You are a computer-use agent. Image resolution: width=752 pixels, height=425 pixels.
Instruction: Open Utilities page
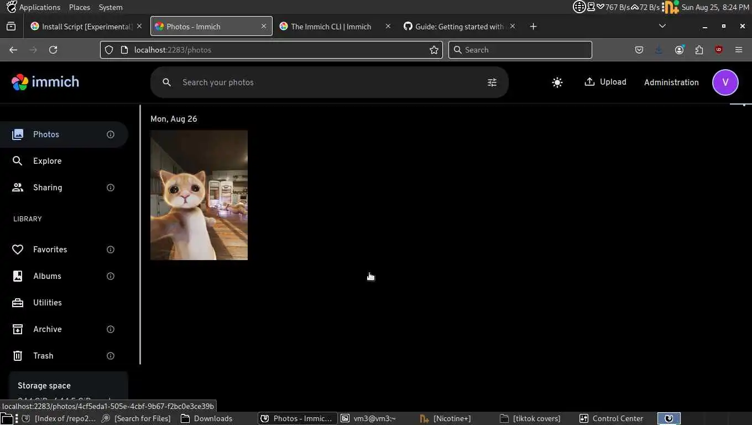[64, 303]
